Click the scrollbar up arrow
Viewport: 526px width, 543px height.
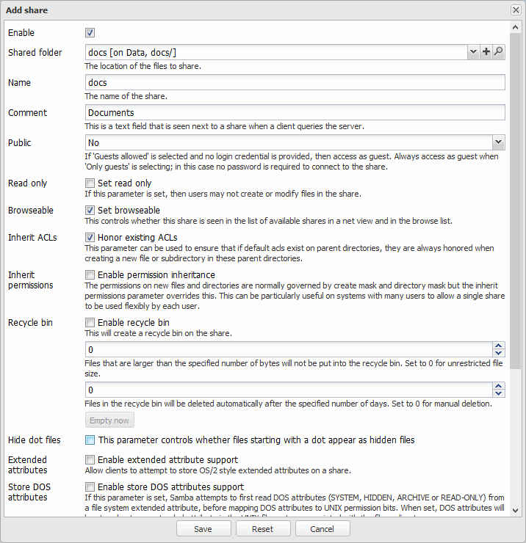[515, 27]
